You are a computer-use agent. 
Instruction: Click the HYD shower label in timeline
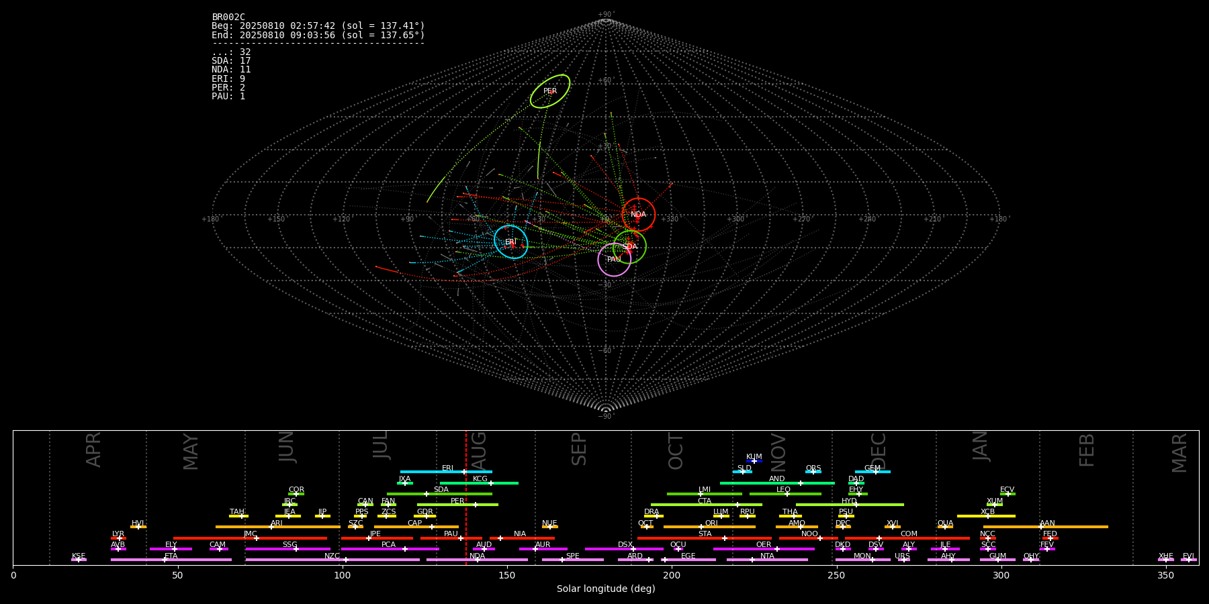[849, 501]
